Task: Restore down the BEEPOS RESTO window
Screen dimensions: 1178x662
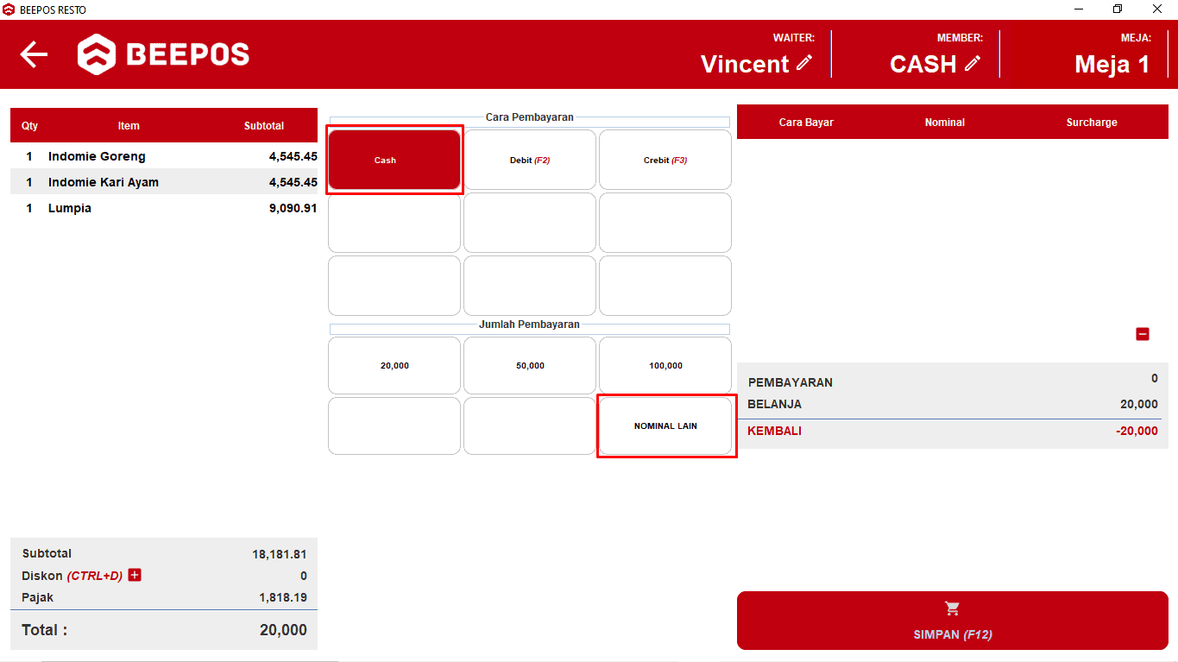Action: (x=1118, y=9)
